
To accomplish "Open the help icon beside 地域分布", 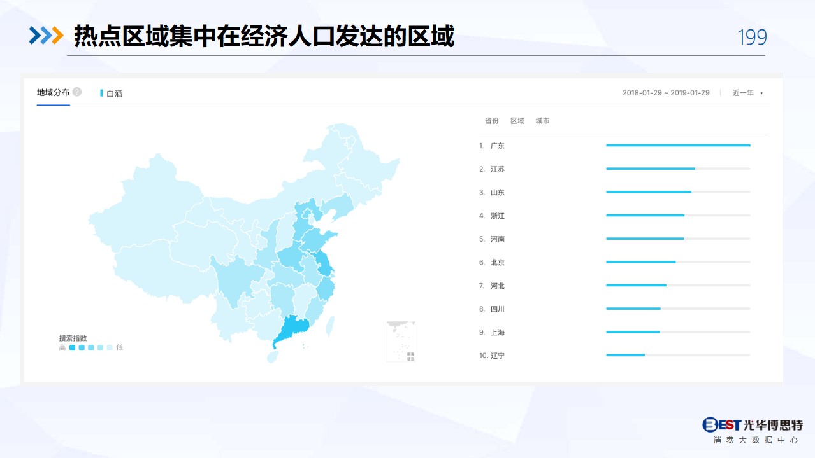I will tap(77, 92).
